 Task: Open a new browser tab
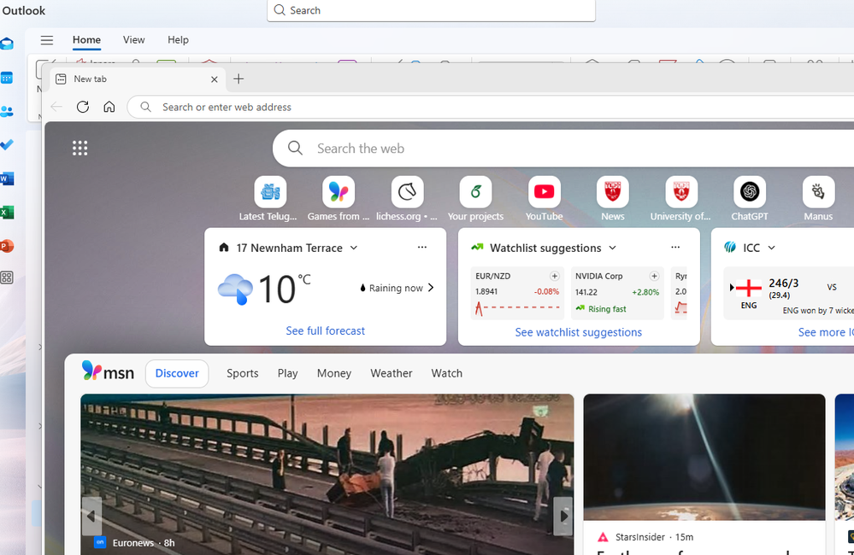239,79
